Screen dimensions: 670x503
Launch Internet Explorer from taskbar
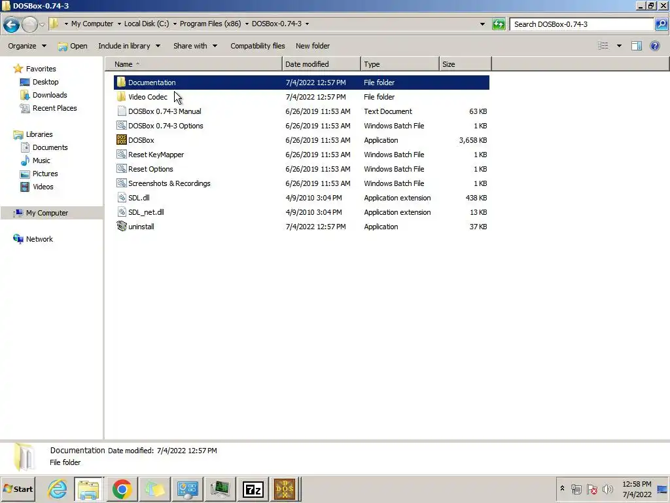[58, 489]
